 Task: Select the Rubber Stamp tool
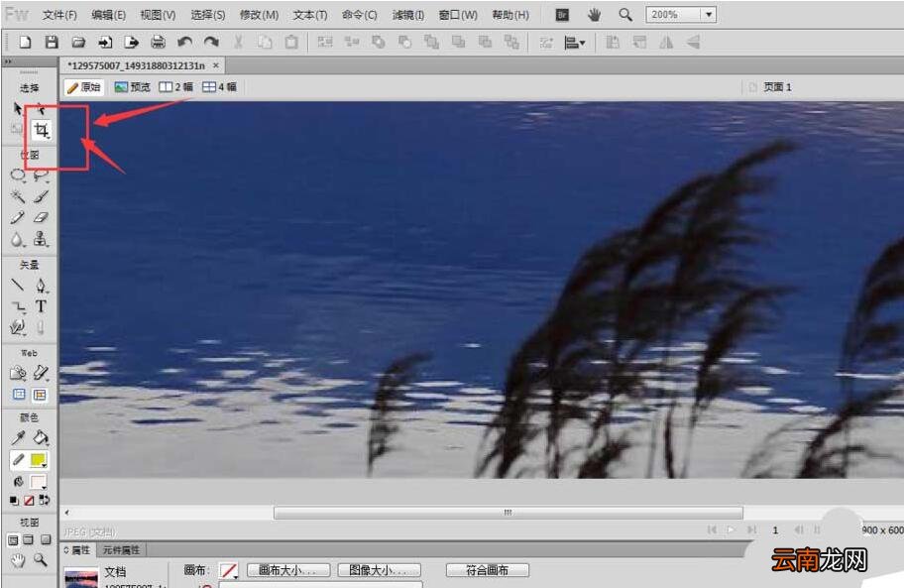point(41,239)
